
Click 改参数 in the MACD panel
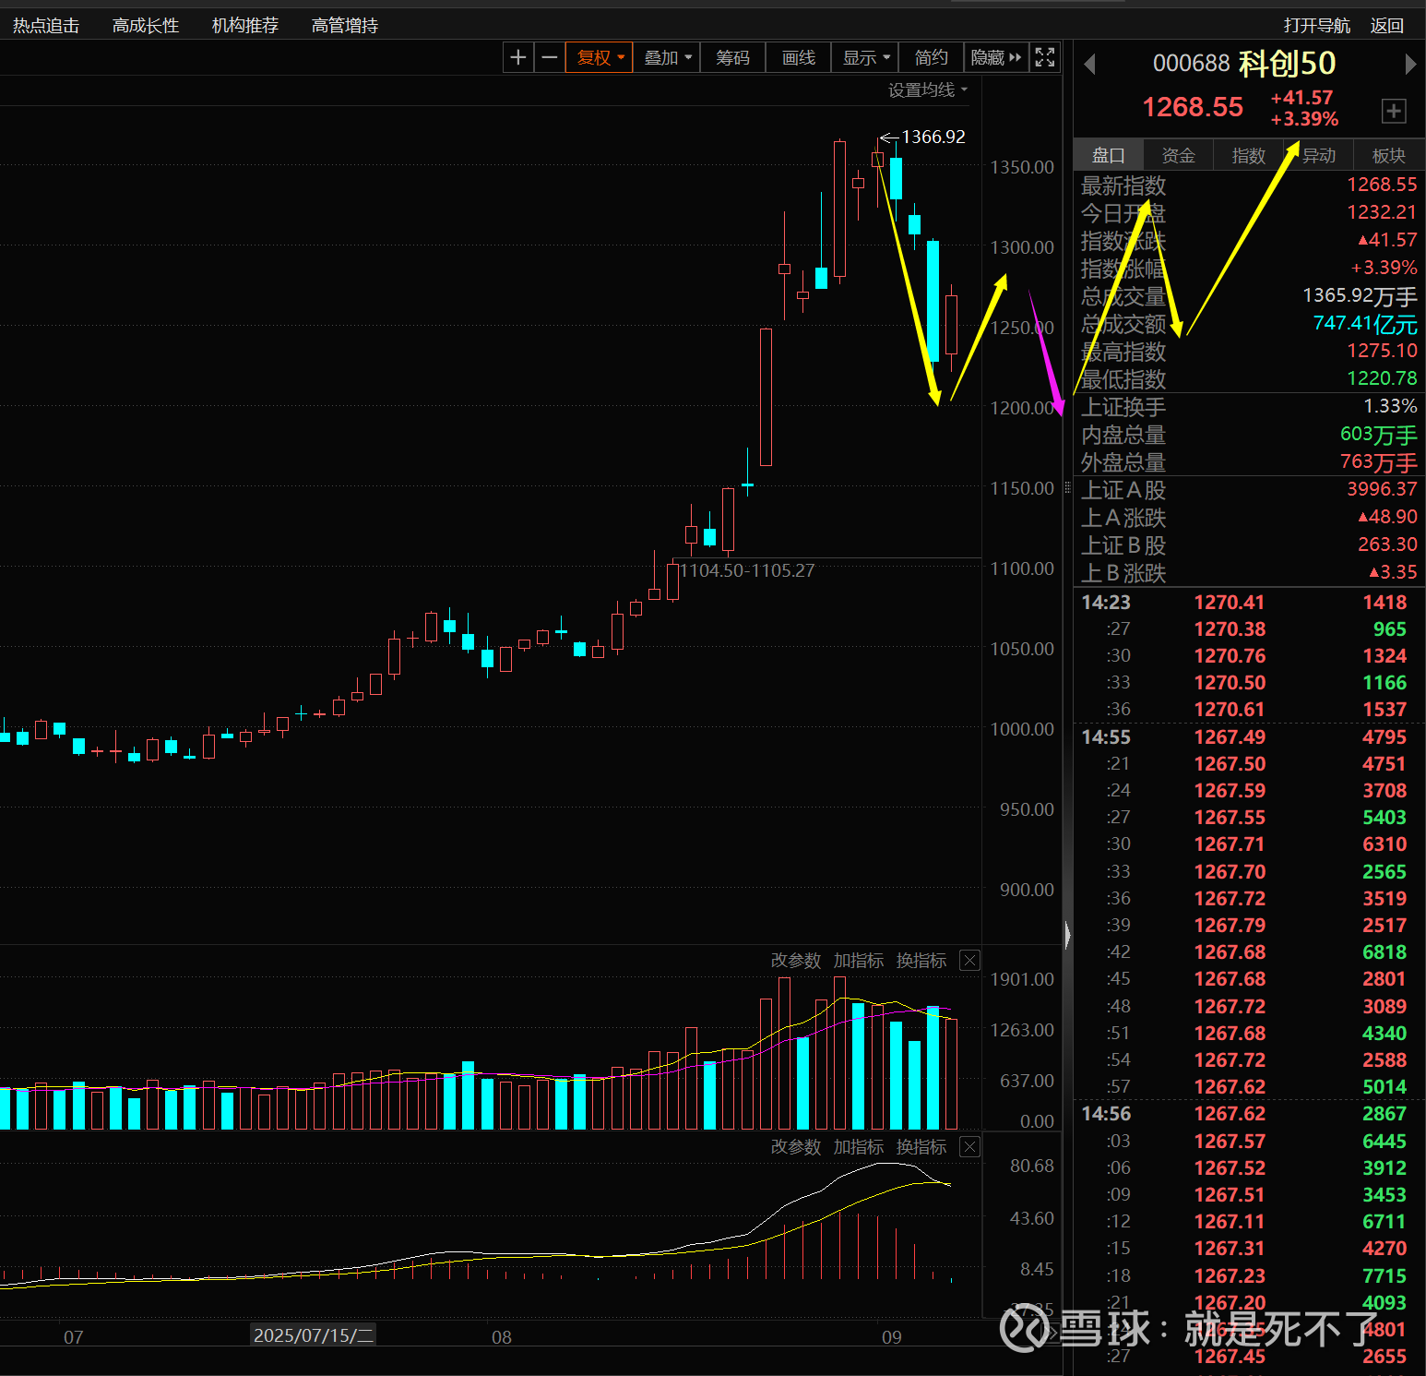(x=796, y=1147)
